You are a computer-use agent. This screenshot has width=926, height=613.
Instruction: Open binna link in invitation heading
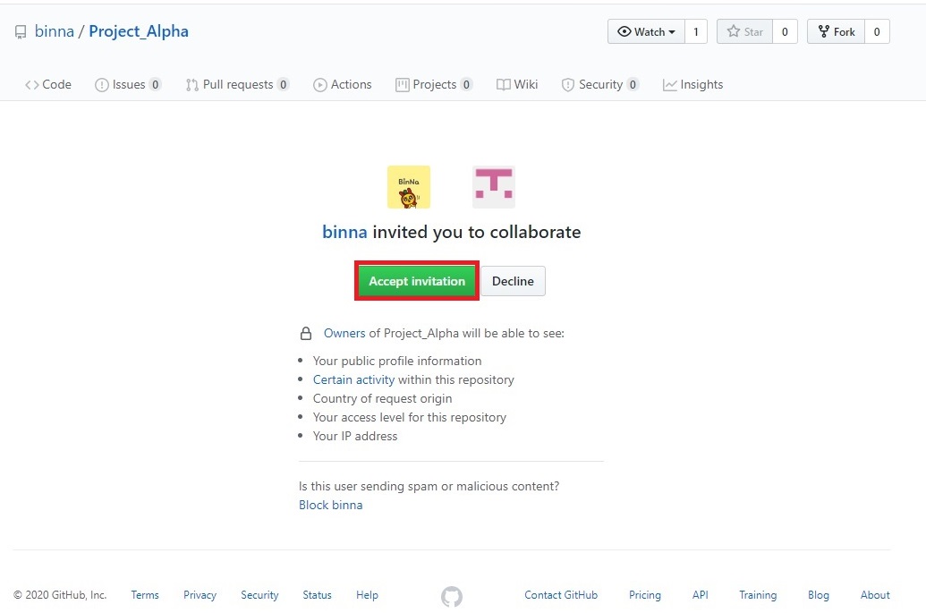click(344, 232)
